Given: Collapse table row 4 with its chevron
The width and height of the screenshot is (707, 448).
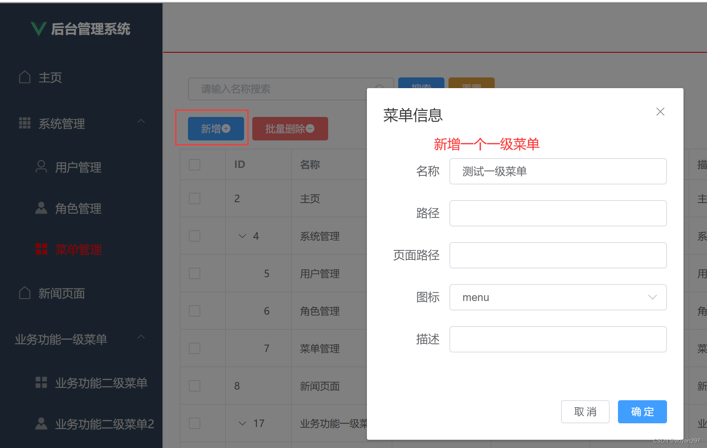Looking at the screenshot, I should click(x=242, y=236).
